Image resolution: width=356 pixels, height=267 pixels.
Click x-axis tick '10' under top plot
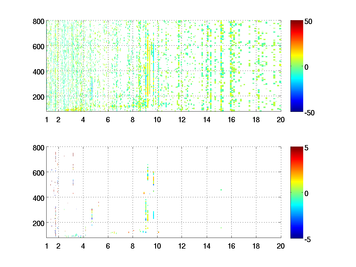coord(157,120)
